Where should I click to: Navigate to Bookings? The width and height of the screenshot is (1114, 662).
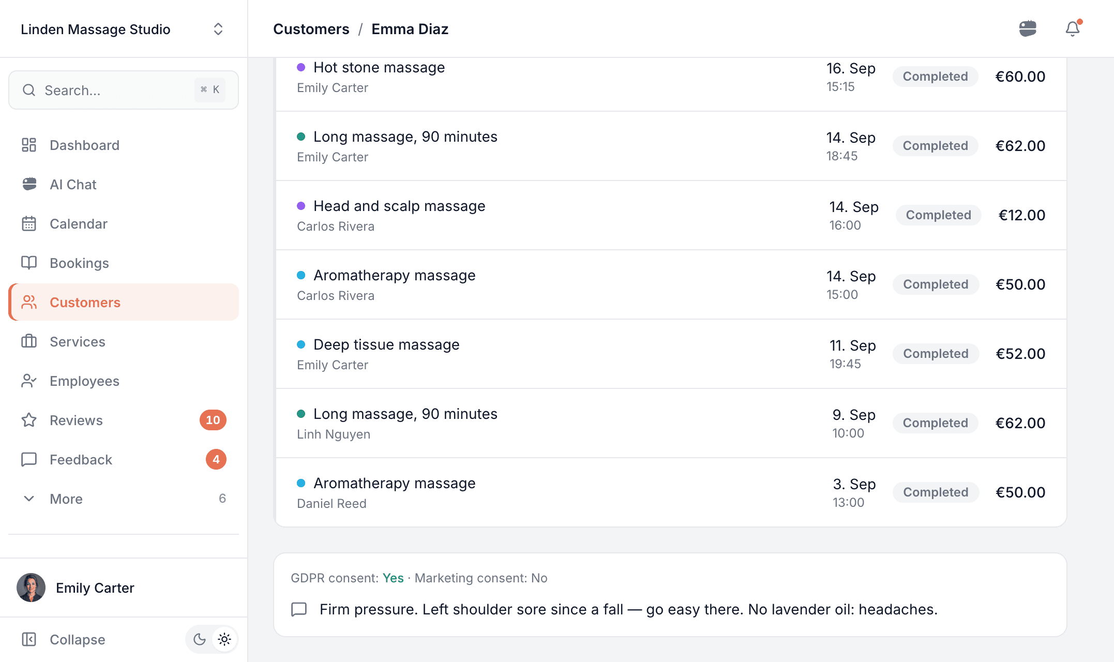(x=123, y=263)
